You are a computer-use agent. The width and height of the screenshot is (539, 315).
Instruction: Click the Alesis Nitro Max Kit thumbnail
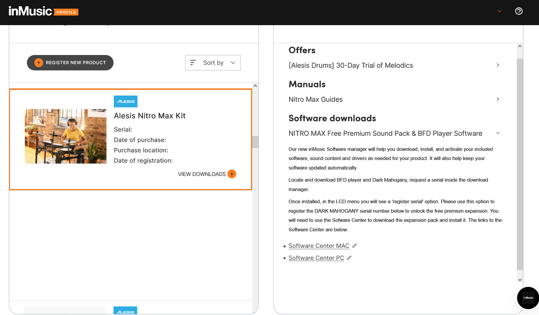[x=66, y=136]
